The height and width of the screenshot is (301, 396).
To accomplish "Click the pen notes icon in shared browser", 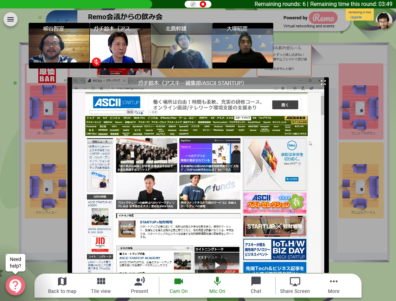I will (303, 88).
